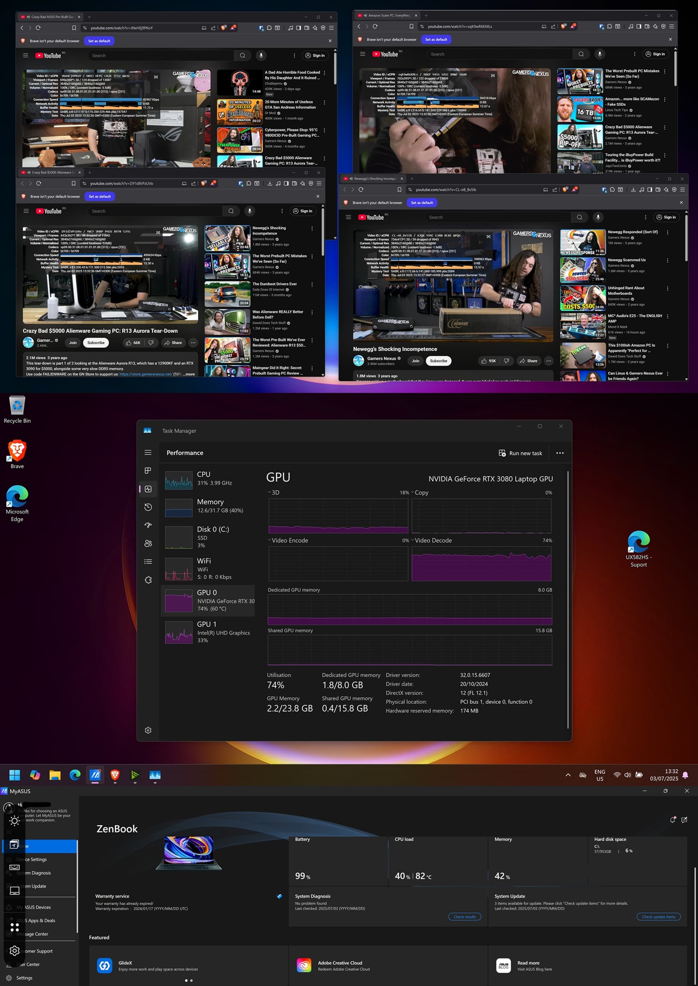The height and width of the screenshot is (986, 698).
Task: Focus YouTube search box in Amazon Scam window
Action: click(x=500, y=54)
